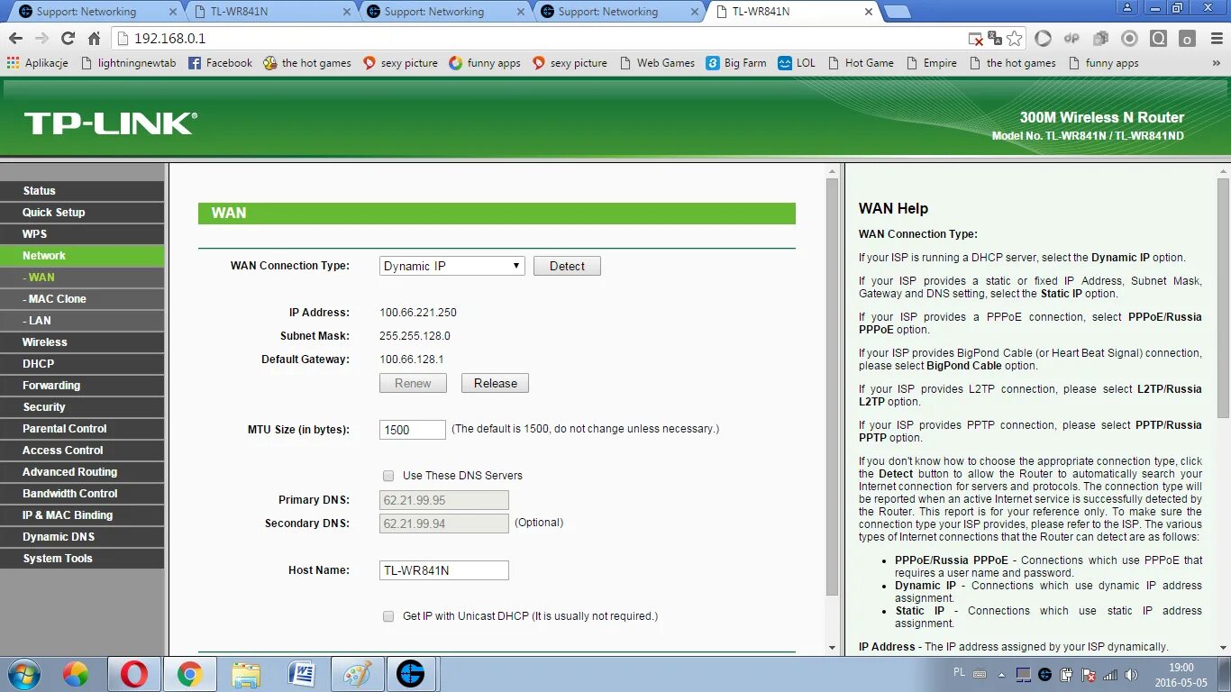Screen dimensions: 1231x692
Task: Enable Use These DNS Servers
Action: click(x=388, y=476)
